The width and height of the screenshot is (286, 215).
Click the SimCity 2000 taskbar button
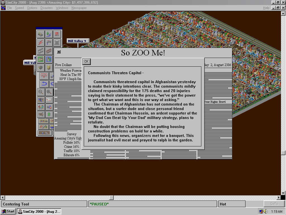39,212
